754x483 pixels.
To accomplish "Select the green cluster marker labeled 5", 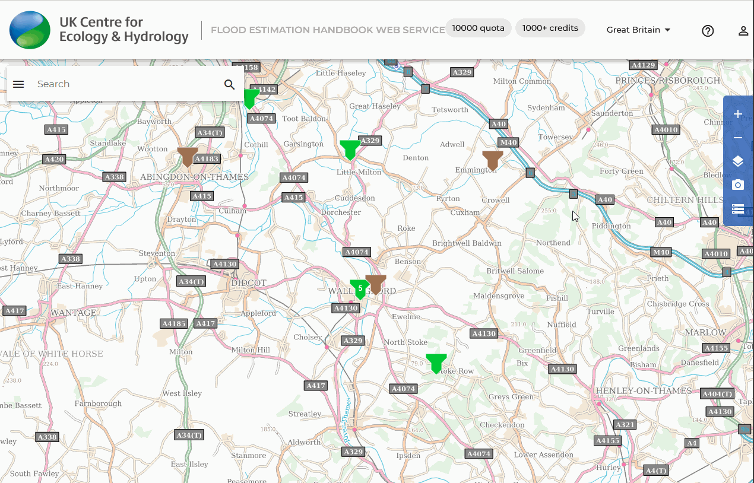I will click(359, 289).
